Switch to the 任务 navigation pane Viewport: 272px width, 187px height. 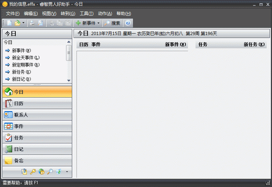[x=37, y=138]
